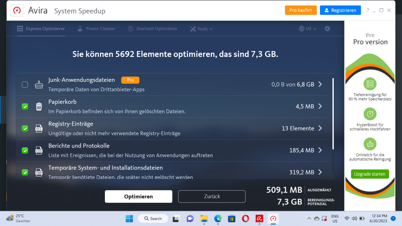Click the '13 Elemente' value
Viewport: 402px width, 226px height.
(298, 128)
